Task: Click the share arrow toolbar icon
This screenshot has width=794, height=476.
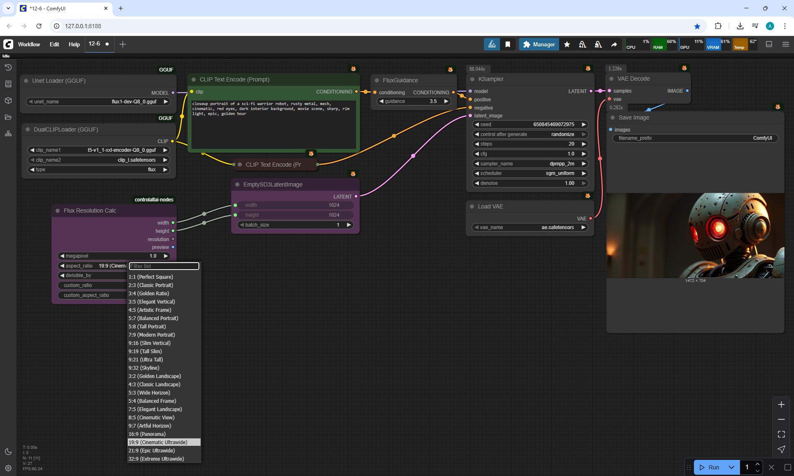Action: 614,44
